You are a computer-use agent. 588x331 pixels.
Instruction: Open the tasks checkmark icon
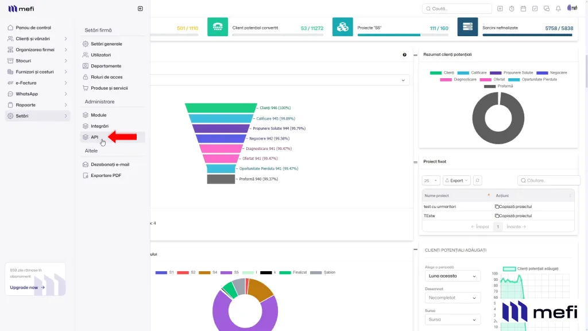[x=535, y=9]
